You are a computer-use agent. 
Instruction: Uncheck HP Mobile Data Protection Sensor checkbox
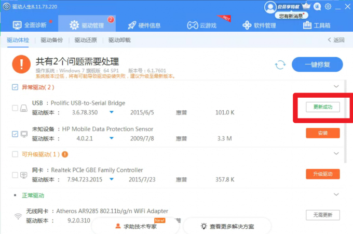15,134
